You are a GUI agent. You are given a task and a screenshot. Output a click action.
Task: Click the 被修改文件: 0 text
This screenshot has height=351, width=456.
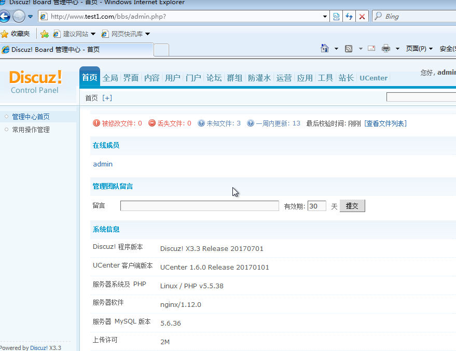click(122, 123)
